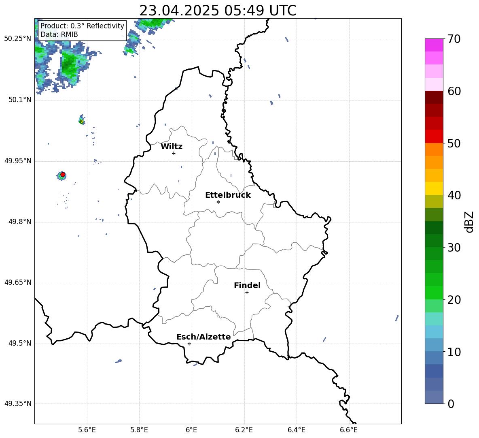479x438 pixels.
Task: Click the 49.35°N latitude label
Action: (x=18, y=404)
